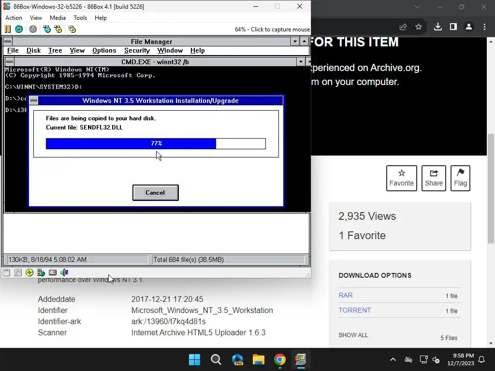This screenshot has height=371, width=495.
Task: Open Windows taskbar search
Action: coord(216,359)
